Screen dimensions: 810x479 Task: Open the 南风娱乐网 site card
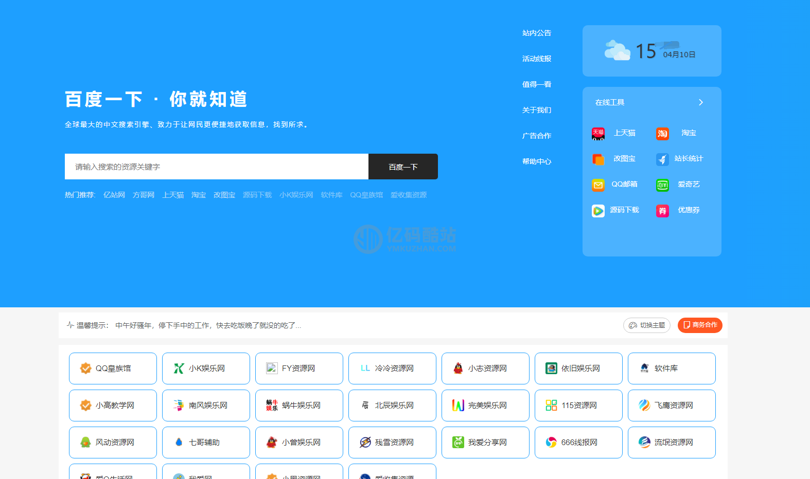coord(206,406)
